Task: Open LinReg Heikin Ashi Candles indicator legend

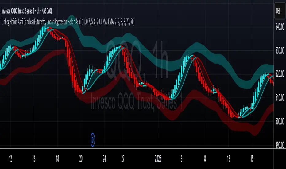Action: click(x=68, y=22)
